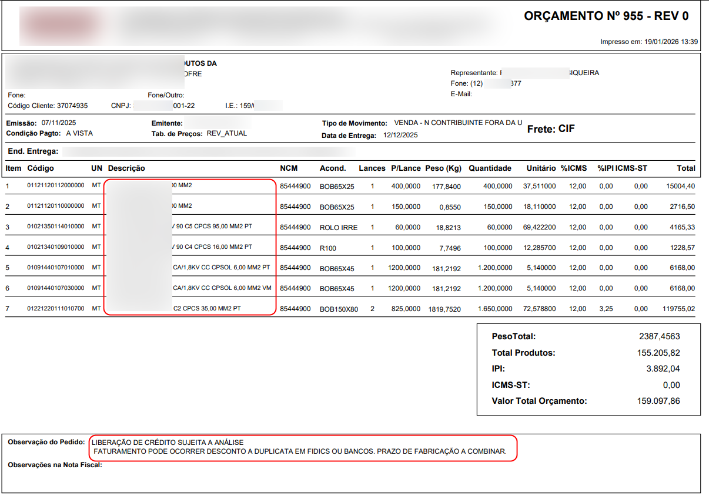Screen dimensions: 709x503
Task: Select the Emissão date 07/11/2025
Action: (x=59, y=123)
